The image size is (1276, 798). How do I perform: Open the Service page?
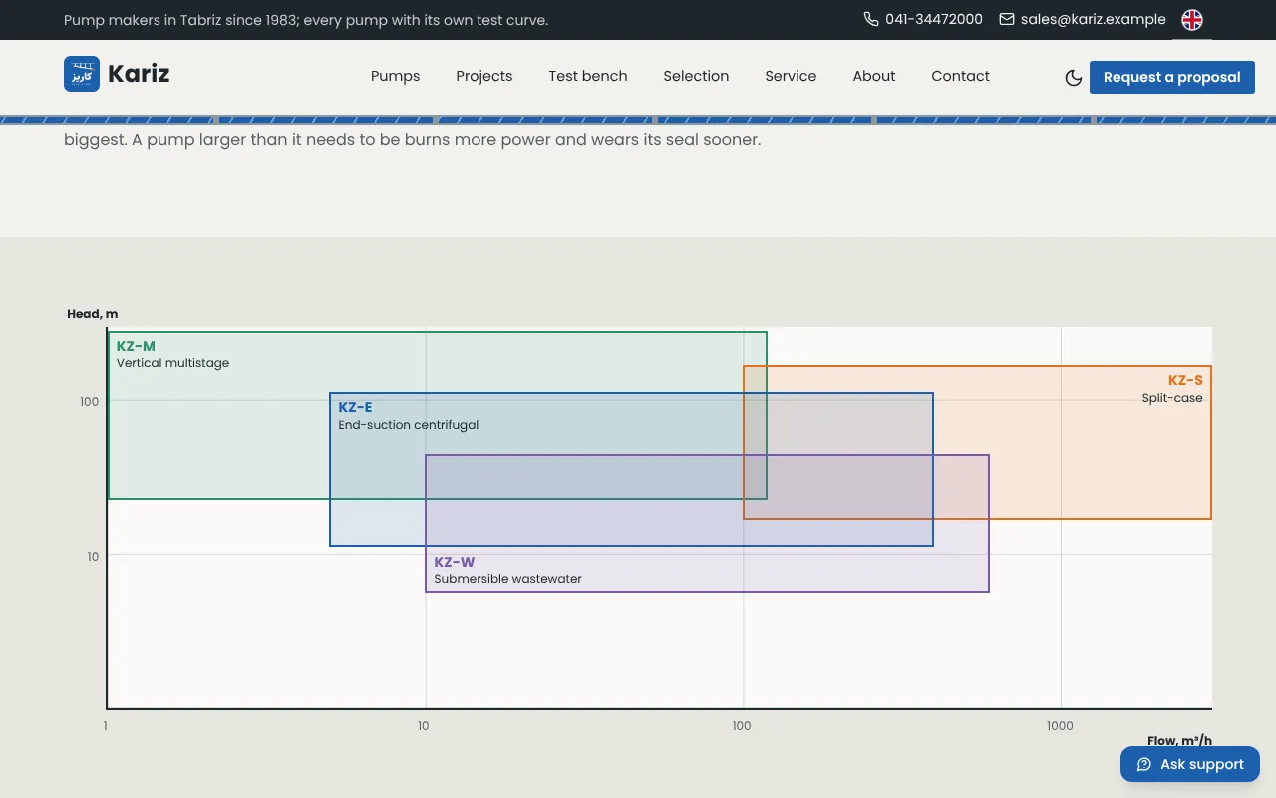click(791, 76)
